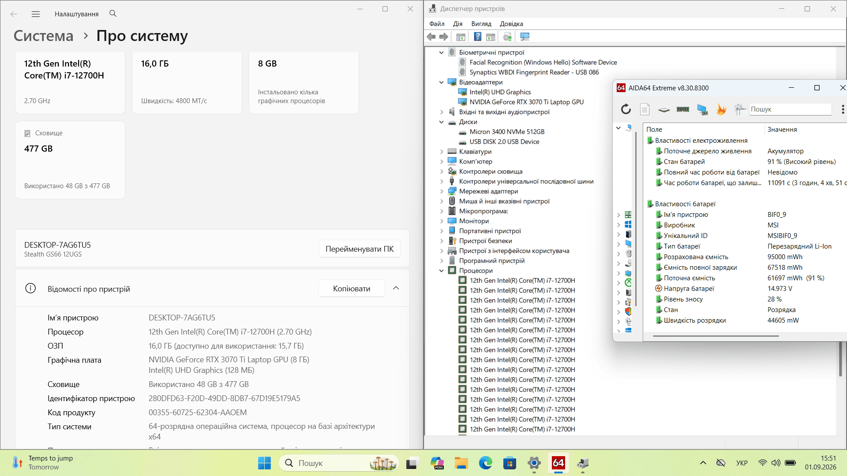
Task: Click the AIDA64 refresh icon
Action: coord(626,109)
